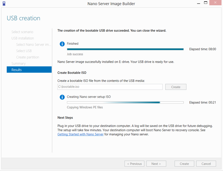Maximize the wizard window
Screen dimensions: 223x171
[206, 3]
